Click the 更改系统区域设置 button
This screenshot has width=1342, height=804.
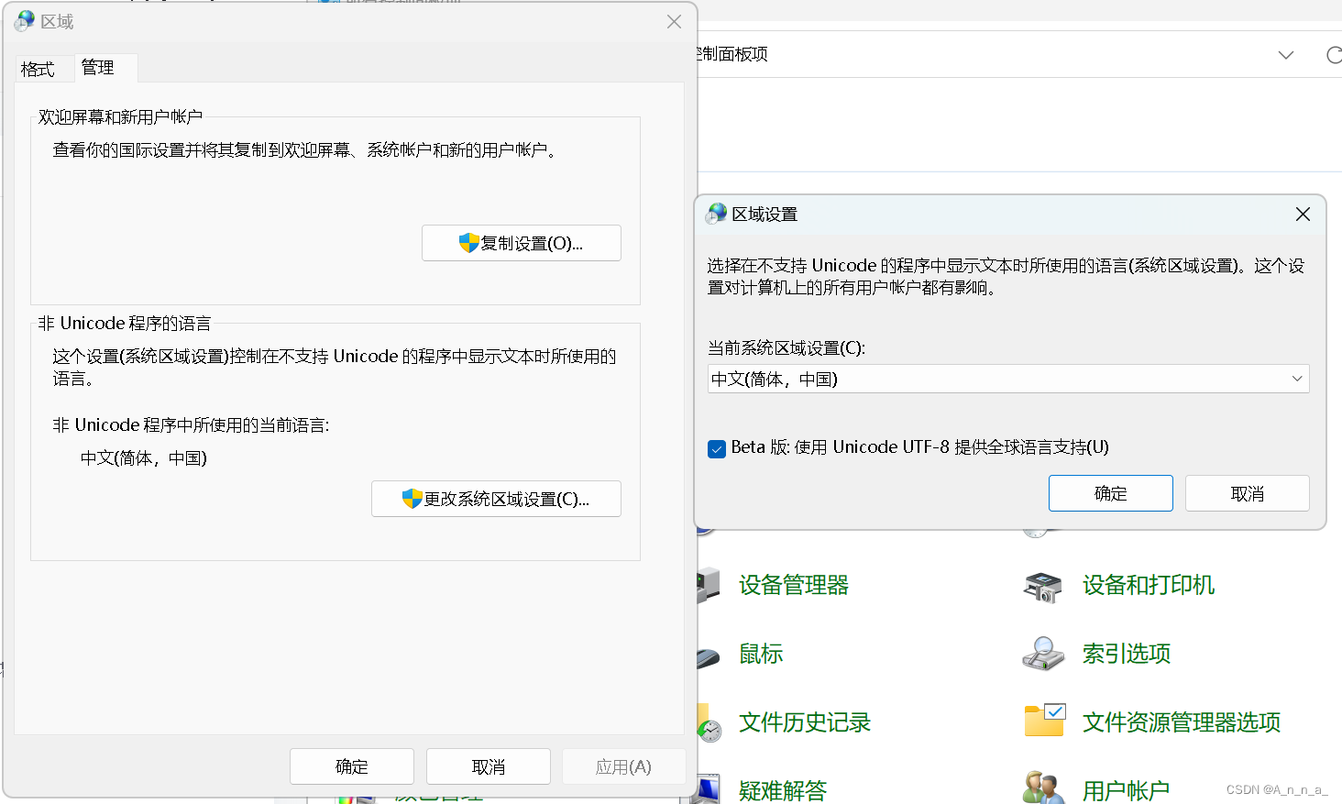[496, 499]
